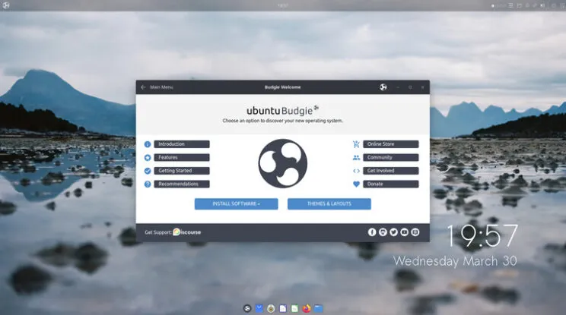566x315 pixels.
Task: Open the YouTube social icon
Action: [404, 232]
